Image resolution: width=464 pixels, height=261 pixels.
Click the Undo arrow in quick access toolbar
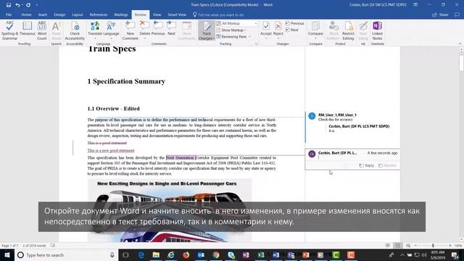pyautogui.click(x=17, y=5)
